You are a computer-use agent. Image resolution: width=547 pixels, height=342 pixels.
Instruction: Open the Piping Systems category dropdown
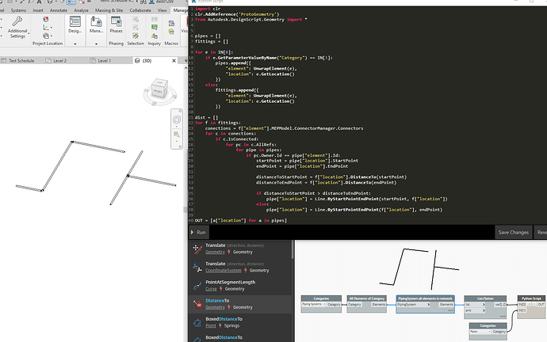tap(314, 304)
